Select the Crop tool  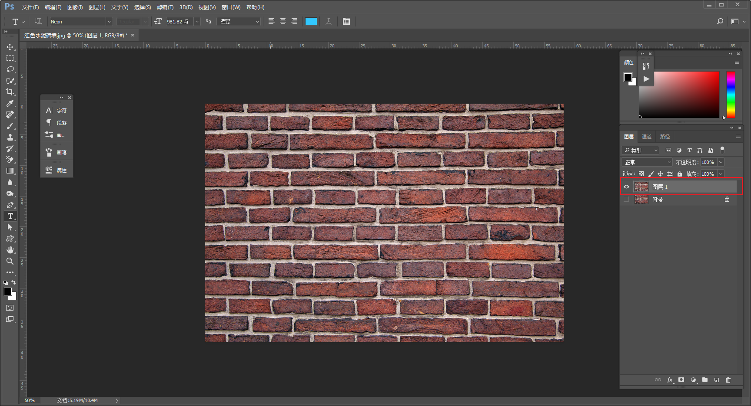point(10,92)
